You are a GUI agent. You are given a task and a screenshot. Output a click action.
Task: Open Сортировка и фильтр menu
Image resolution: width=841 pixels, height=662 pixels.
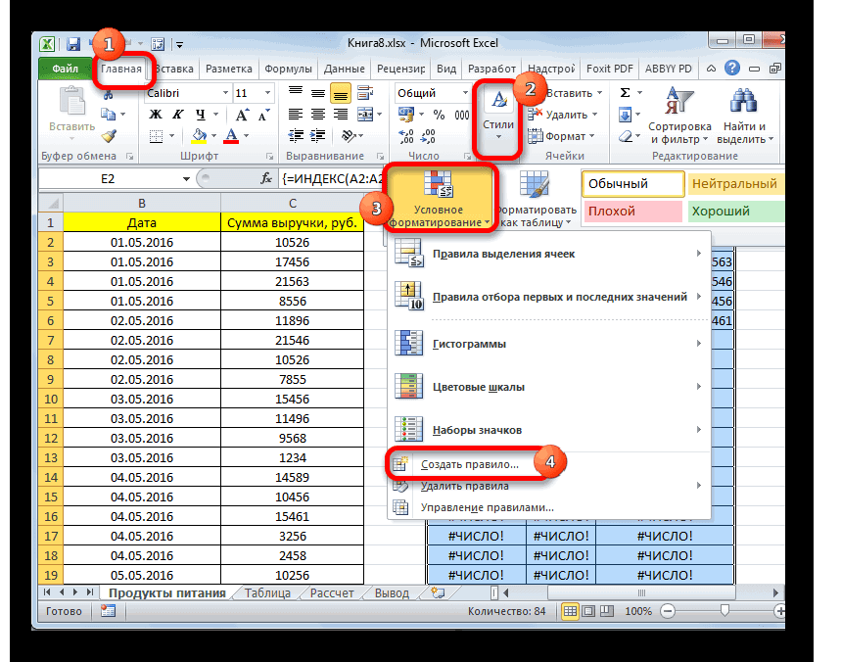pyautogui.click(x=679, y=116)
